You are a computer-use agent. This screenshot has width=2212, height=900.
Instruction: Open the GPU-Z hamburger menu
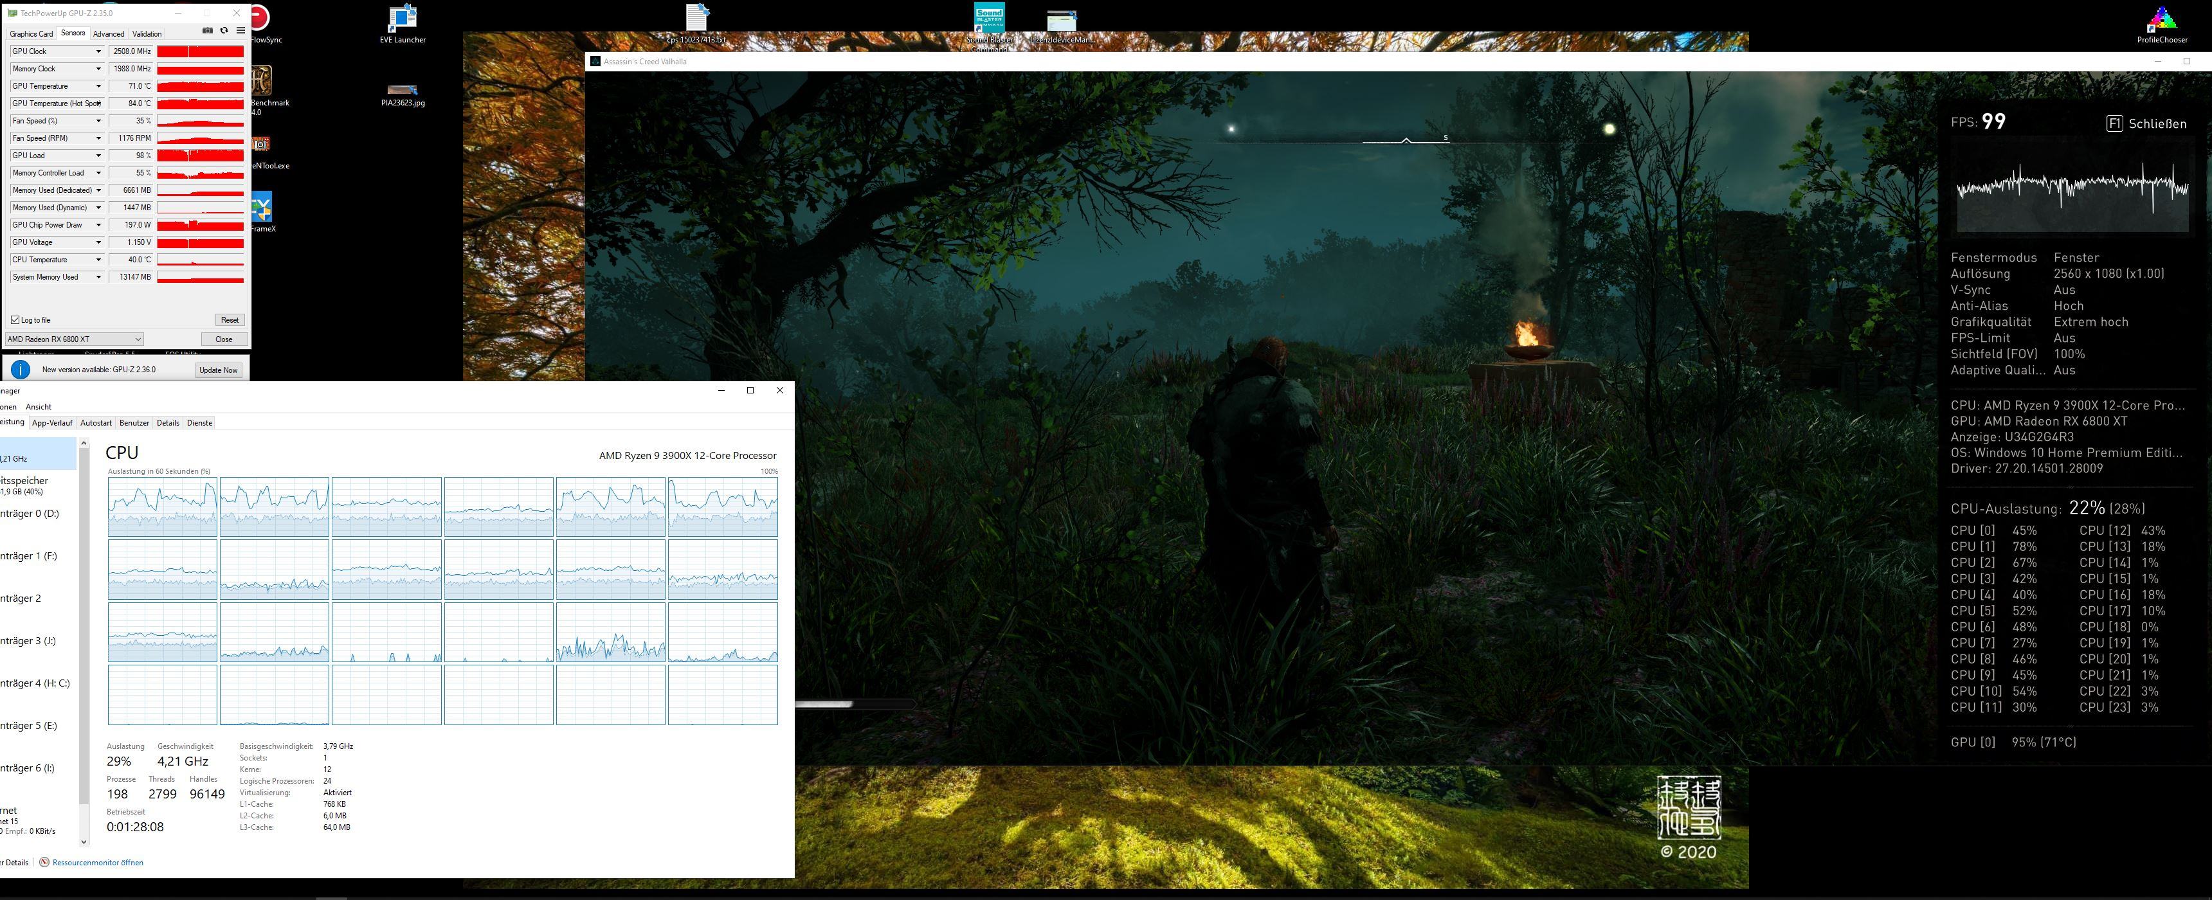pyautogui.click(x=240, y=31)
